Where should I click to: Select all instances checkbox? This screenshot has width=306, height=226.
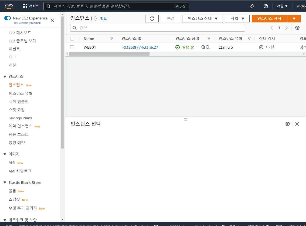tap(72, 39)
